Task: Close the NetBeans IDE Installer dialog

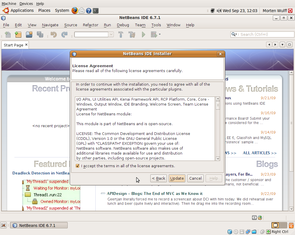Action: [220, 54]
